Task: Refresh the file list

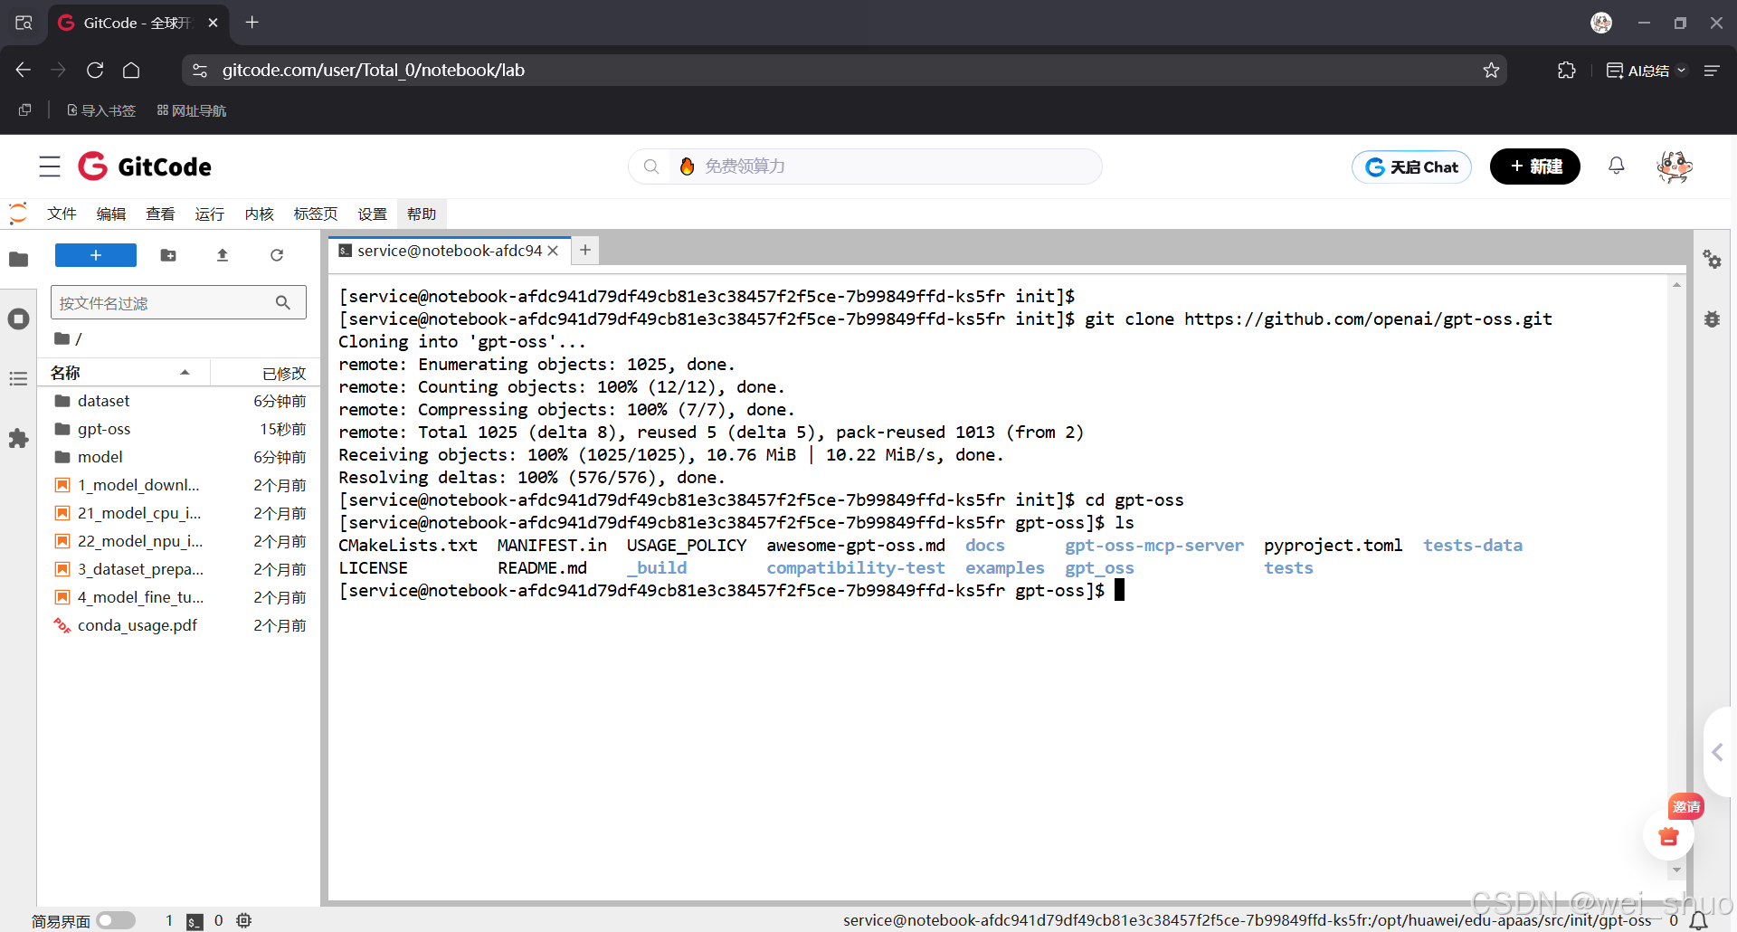Action: tap(277, 255)
